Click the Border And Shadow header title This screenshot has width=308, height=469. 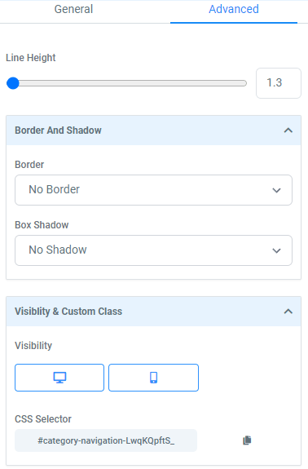point(58,131)
